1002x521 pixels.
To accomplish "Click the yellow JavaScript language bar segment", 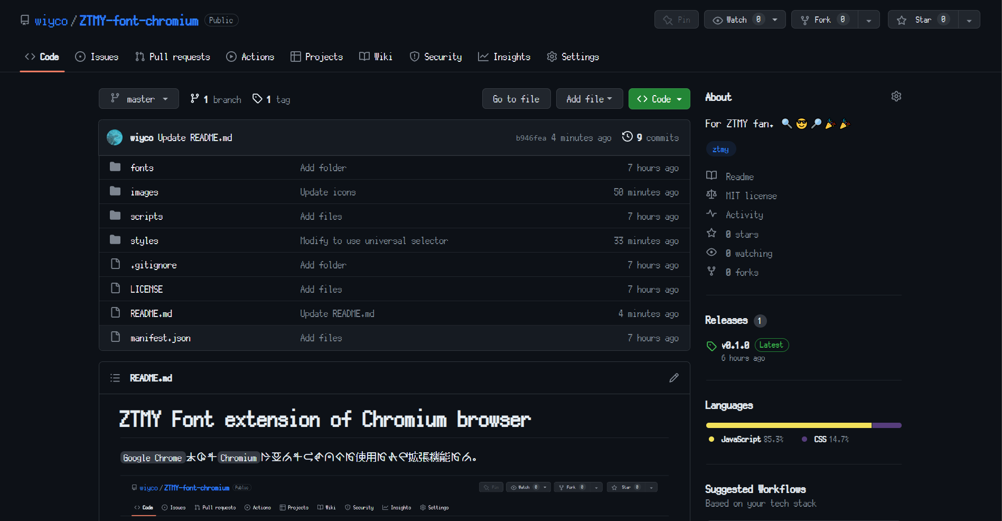I will pyautogui.click(x=789, y=425).
